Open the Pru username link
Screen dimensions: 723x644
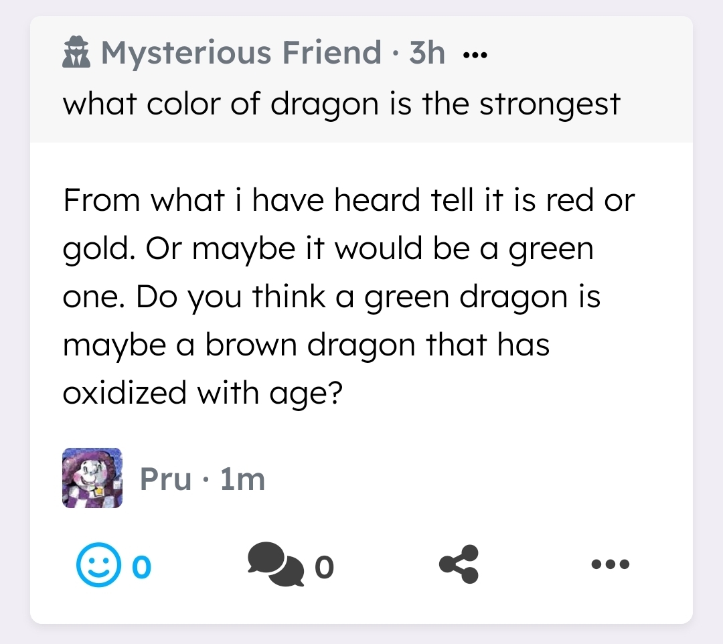pos(166,479)
